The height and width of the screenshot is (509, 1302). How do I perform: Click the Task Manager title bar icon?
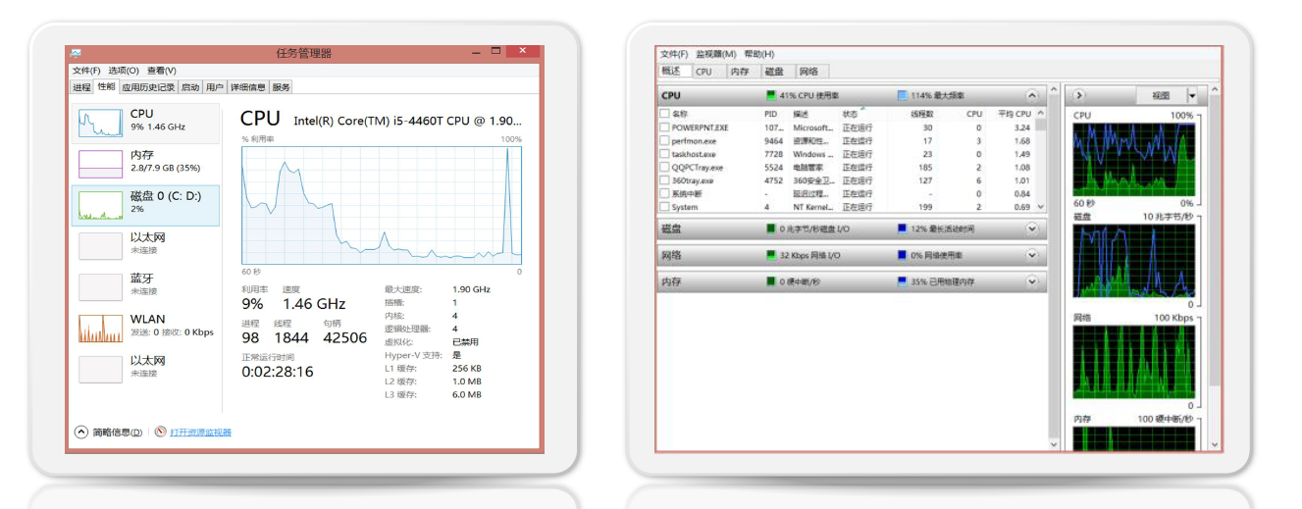pyautogui.click(x=76, y=53)
